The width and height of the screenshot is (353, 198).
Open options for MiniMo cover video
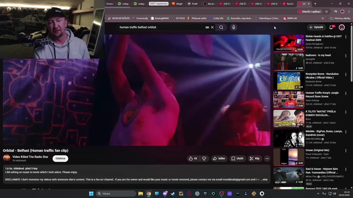pyautogui.click(x=346, y=132)
